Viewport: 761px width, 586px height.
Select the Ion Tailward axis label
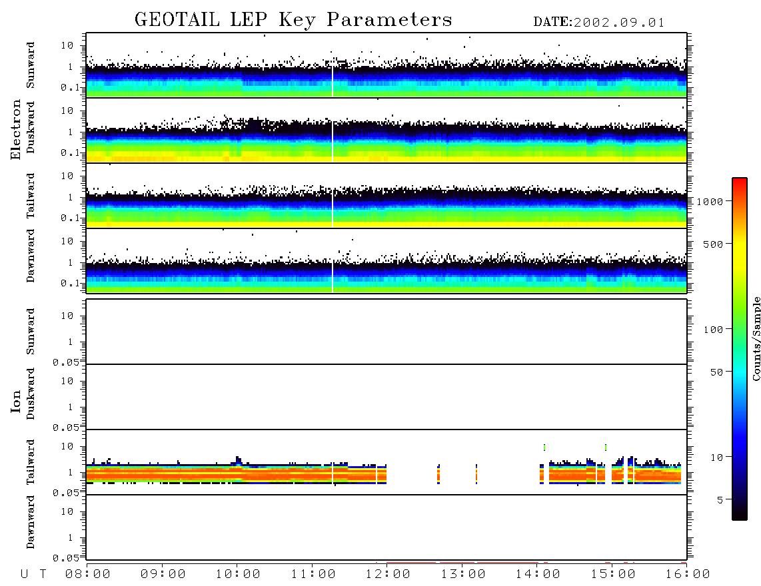(31, 462)
